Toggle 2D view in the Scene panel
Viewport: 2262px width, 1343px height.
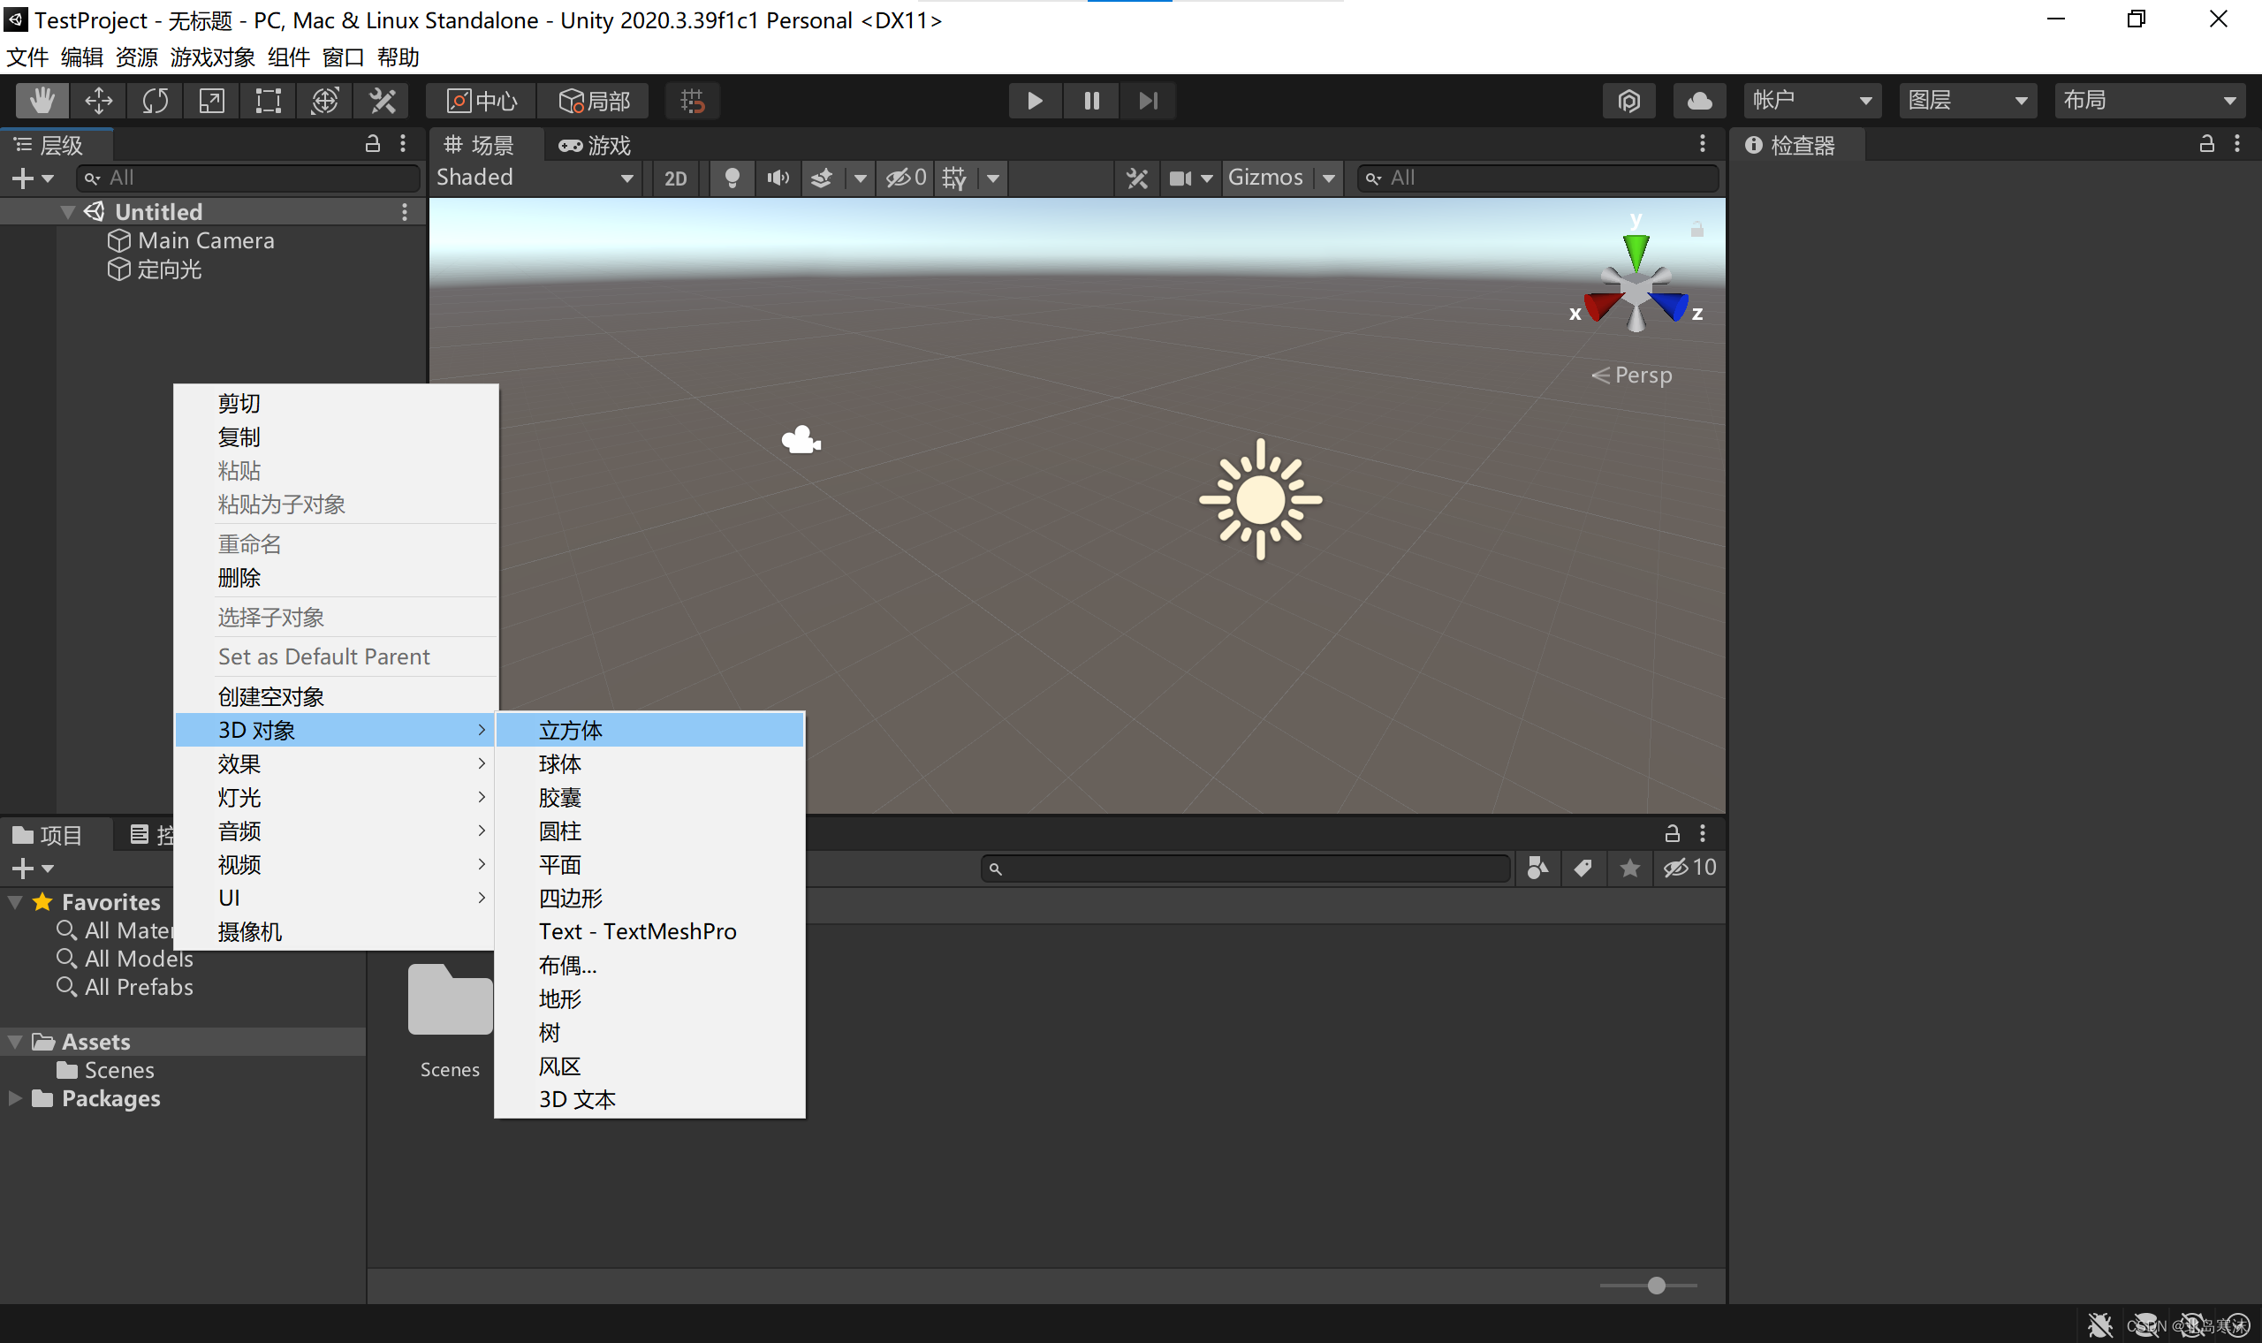click(676, 178)
